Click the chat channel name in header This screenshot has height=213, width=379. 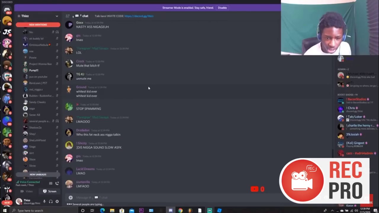tap(85, 16)
